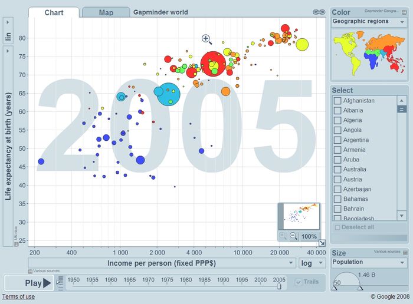Click the right handle of the size slider
Screen dimensions: 413x304
pyautogui.click(x=360, y=288)
